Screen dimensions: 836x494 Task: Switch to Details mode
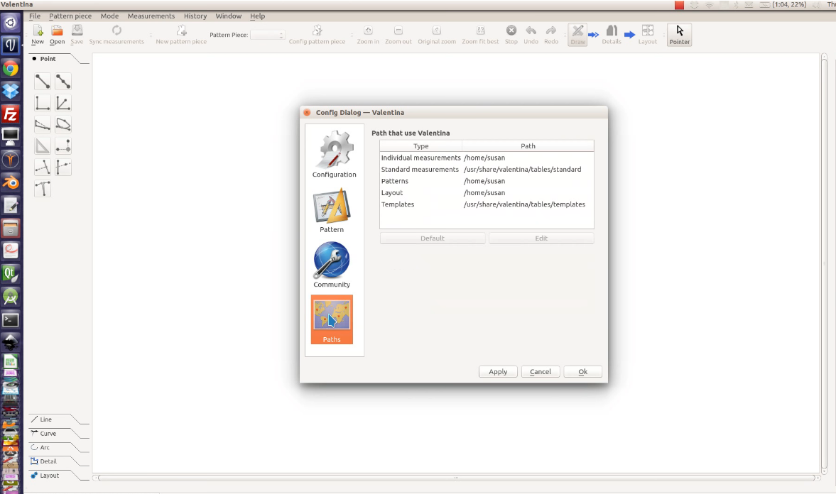click(612, 35)
